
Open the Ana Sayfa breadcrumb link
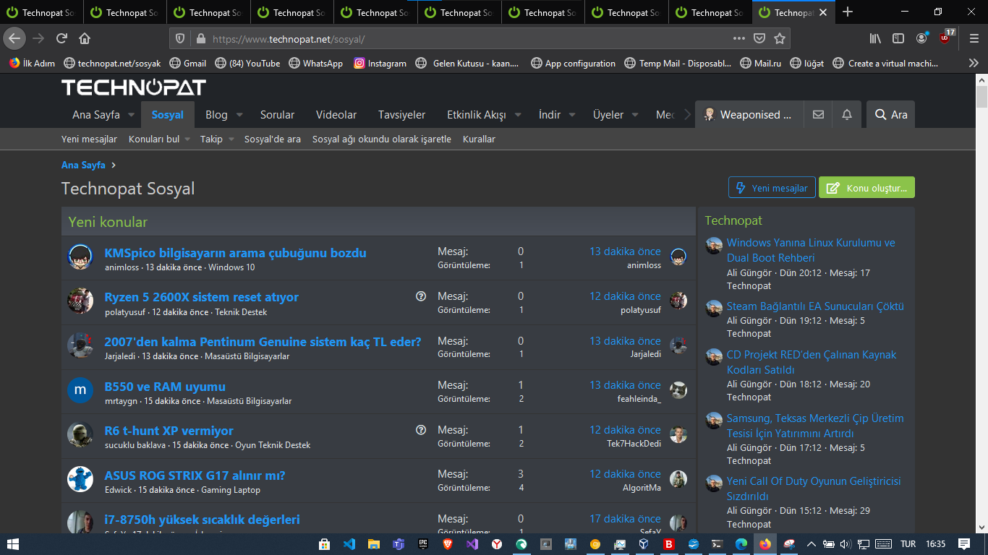83,165
